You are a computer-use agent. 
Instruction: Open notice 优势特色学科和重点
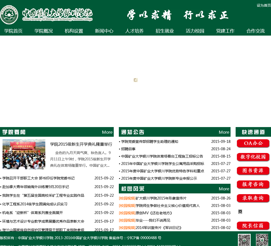162,171
